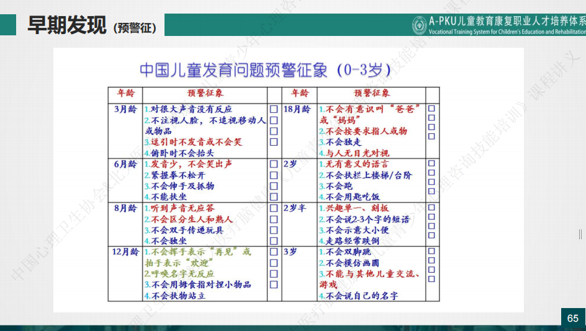Click the slide page number 65
The image size is (586, 331).
572,318
